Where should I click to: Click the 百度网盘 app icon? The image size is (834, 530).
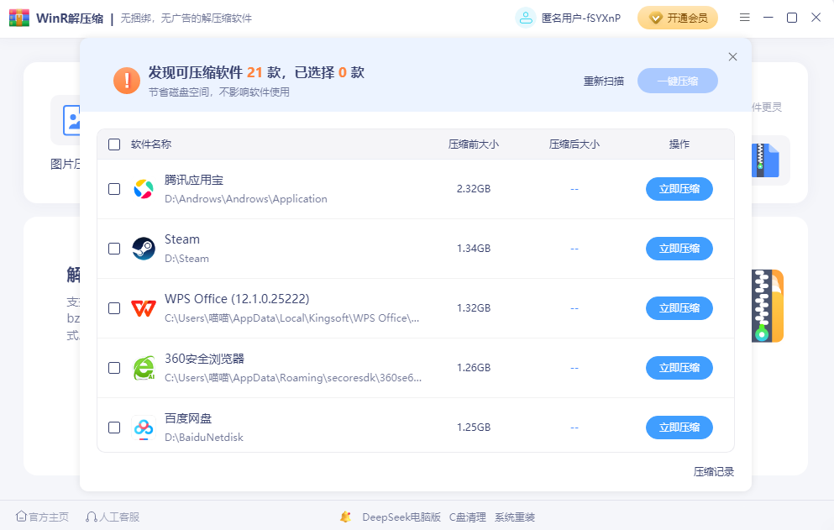pyautogui.click(x=144, y=428)
